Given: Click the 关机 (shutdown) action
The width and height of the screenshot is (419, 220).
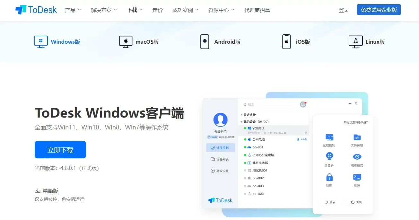Looking at the screenshot, I should coord(356,202).
